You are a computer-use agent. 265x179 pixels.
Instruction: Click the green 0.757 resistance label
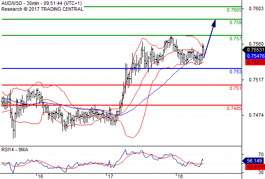[x=235, y=38]
